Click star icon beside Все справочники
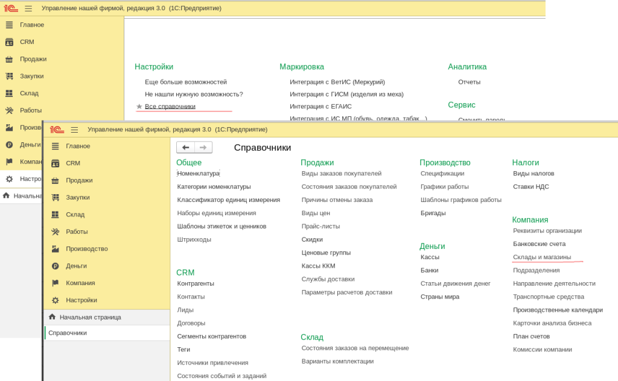This screenshot has width=618, height=381. [139, 106]
